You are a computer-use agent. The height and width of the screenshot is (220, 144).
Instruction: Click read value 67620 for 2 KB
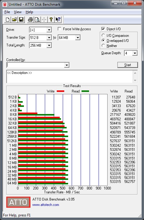[131, 106]
